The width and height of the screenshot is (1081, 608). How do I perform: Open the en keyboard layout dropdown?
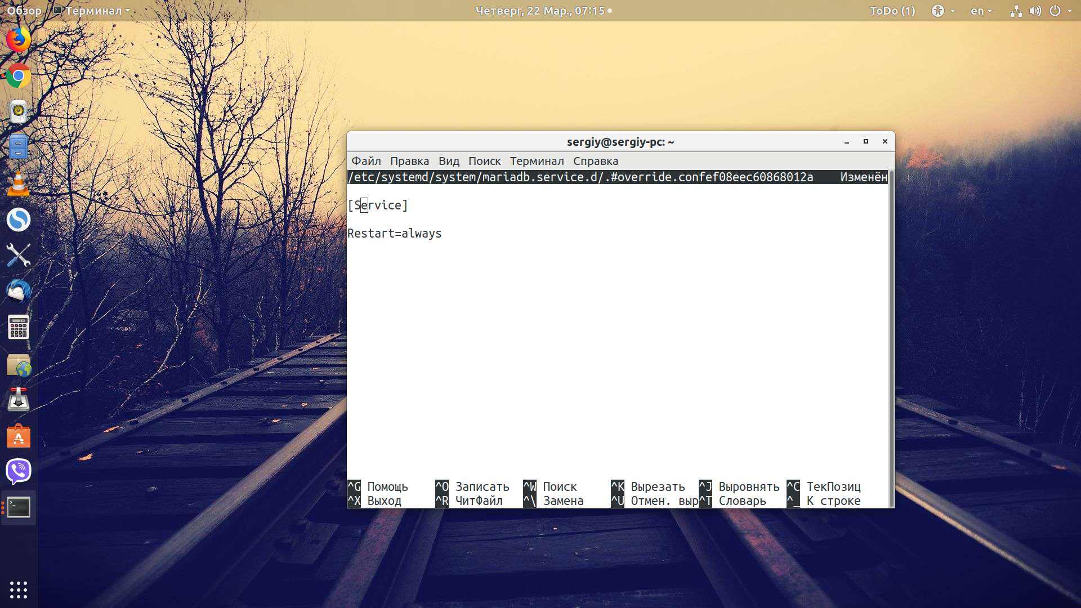point(981,11)
